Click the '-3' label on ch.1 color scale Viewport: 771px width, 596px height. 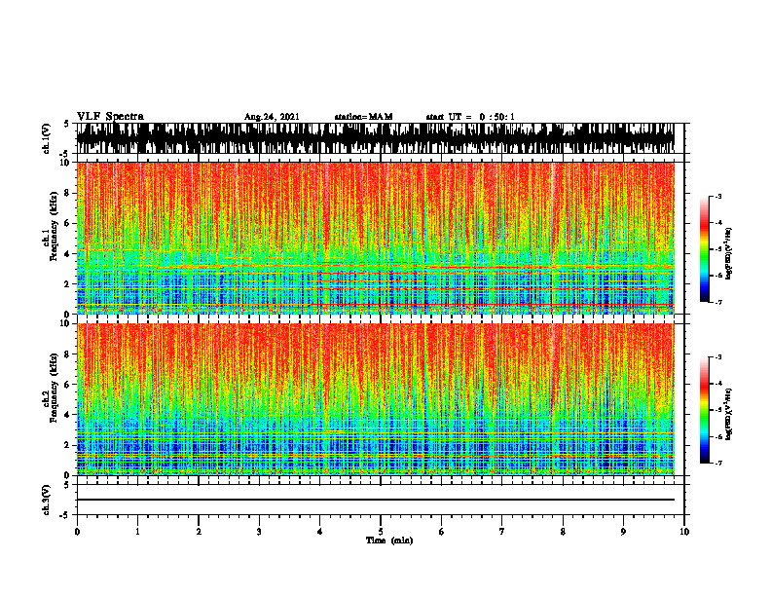point(718,196)
